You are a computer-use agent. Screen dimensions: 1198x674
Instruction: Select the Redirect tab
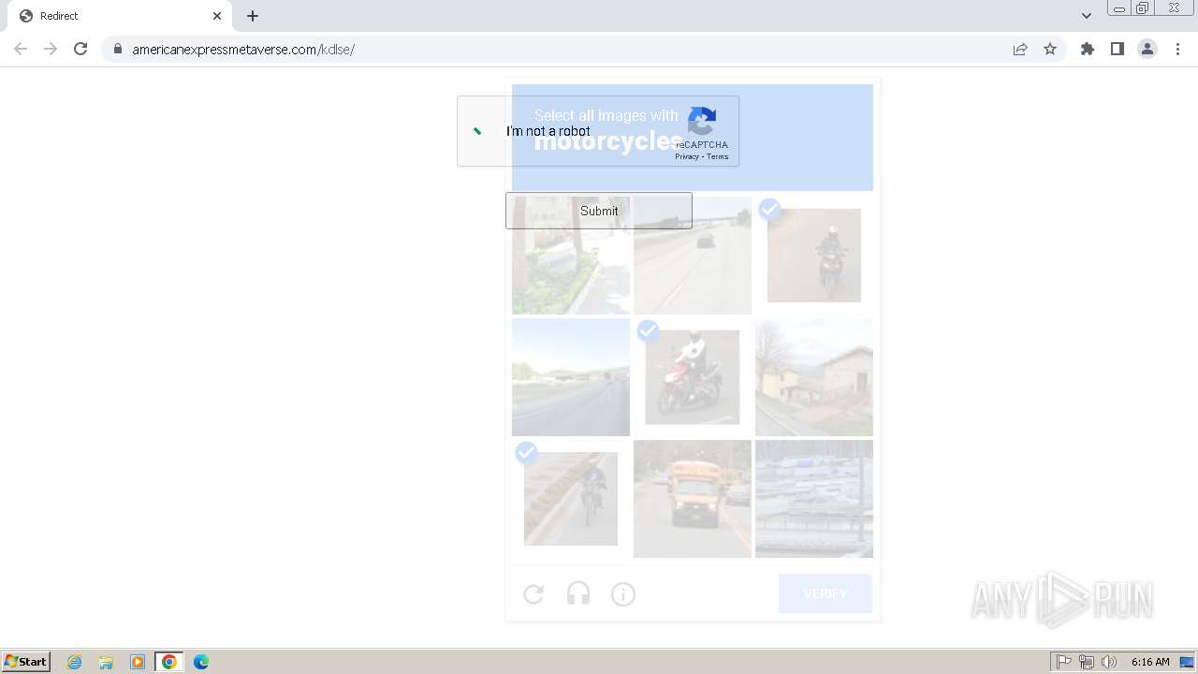click(119, 16)
